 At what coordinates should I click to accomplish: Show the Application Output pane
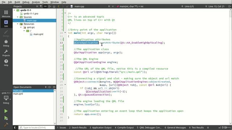point(101,127)
